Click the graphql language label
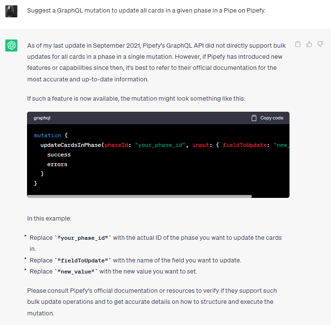The width and height of the screenshot is (331, 325). [42, 118]
